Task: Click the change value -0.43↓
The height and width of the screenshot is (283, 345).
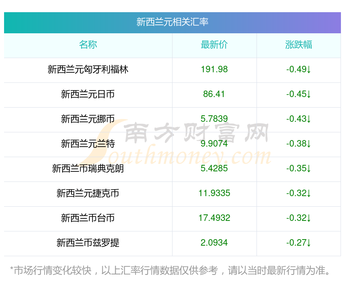Action: point(299,119)
